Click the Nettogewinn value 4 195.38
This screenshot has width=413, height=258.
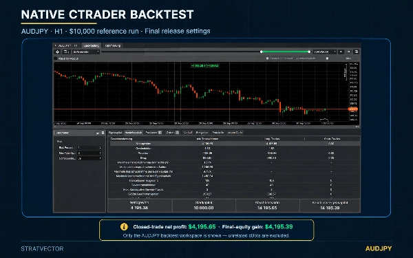pos(139,208)
